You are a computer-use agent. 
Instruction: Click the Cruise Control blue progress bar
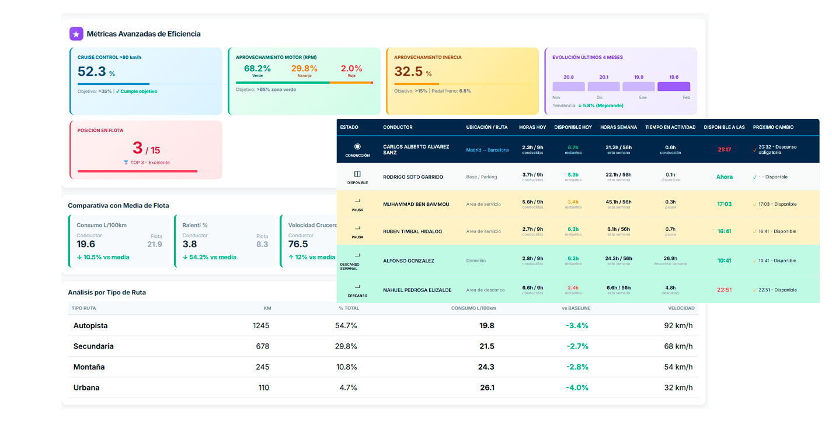pos(114,84)
